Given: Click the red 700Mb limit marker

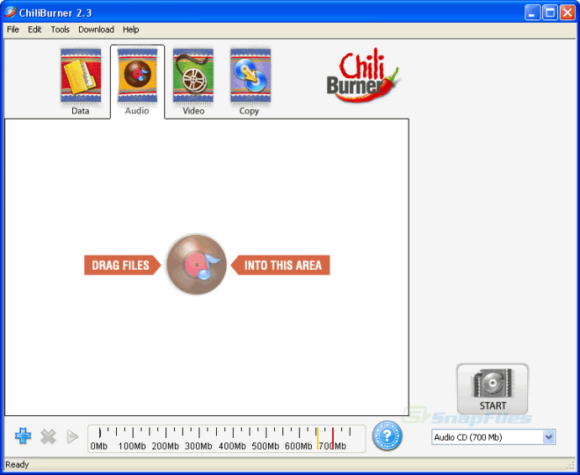Looking at the screenshot, I should point(333,438).
